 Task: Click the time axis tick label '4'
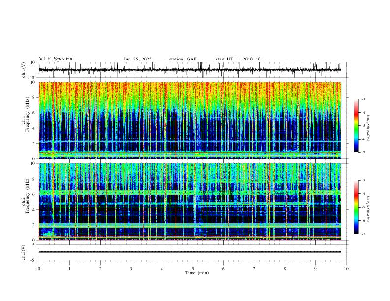click(x=162, y=269)
